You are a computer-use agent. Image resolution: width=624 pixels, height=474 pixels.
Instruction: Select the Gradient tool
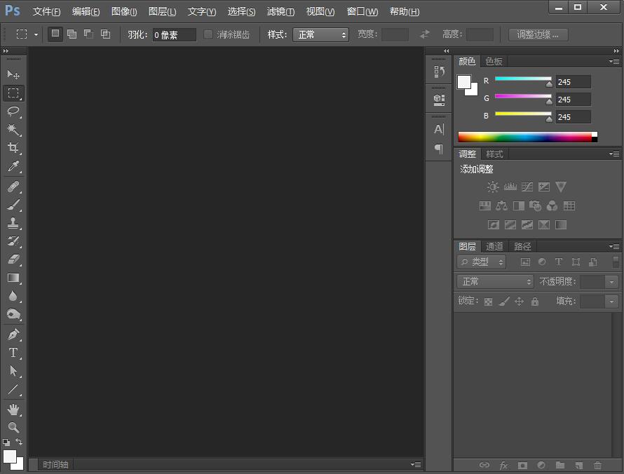click(x=13, y=278)
